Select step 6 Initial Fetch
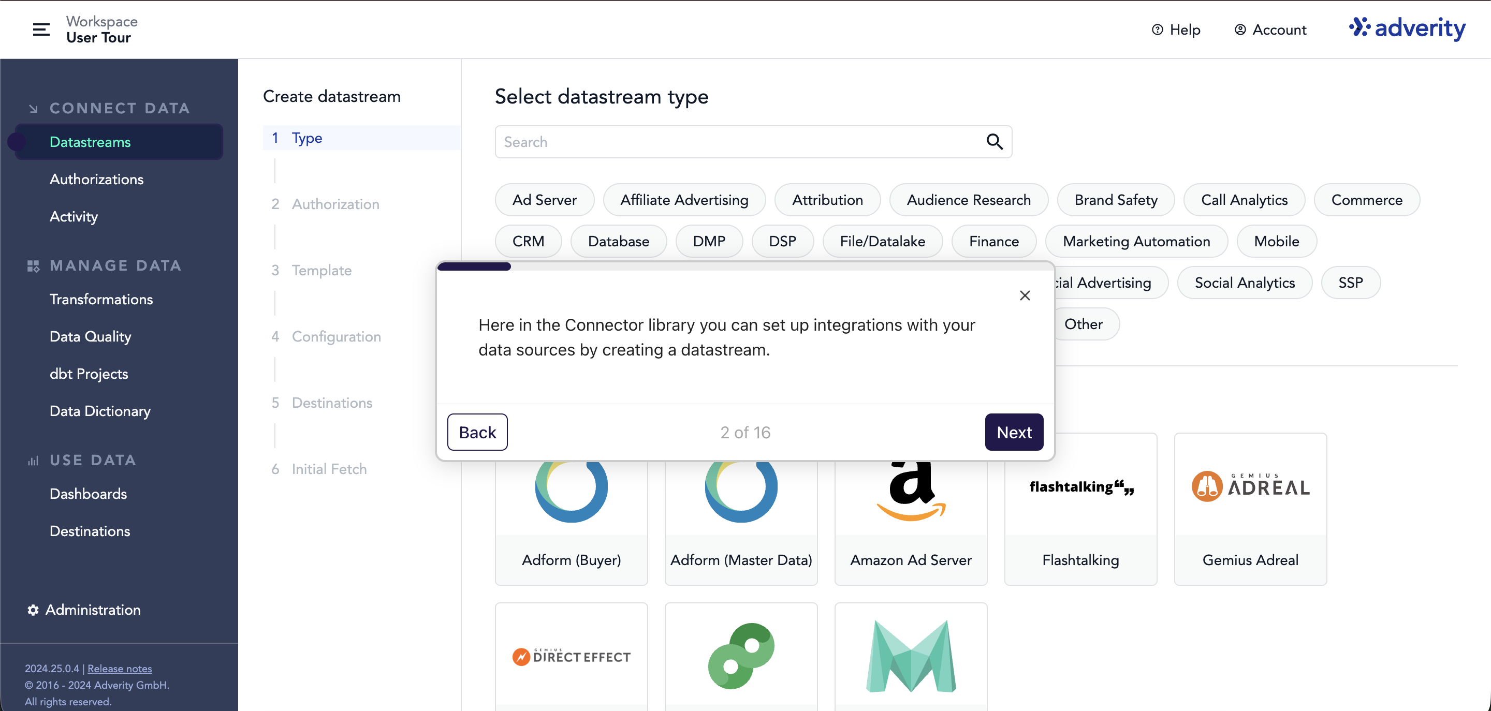Screen dimensions: 1491x711 coord(319,469)
